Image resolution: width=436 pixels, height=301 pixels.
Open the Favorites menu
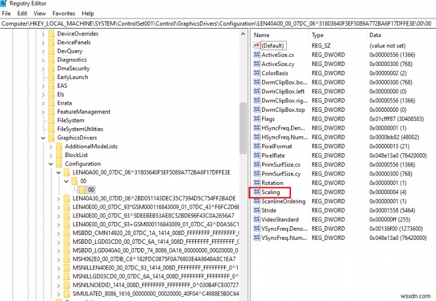point(64,13)
